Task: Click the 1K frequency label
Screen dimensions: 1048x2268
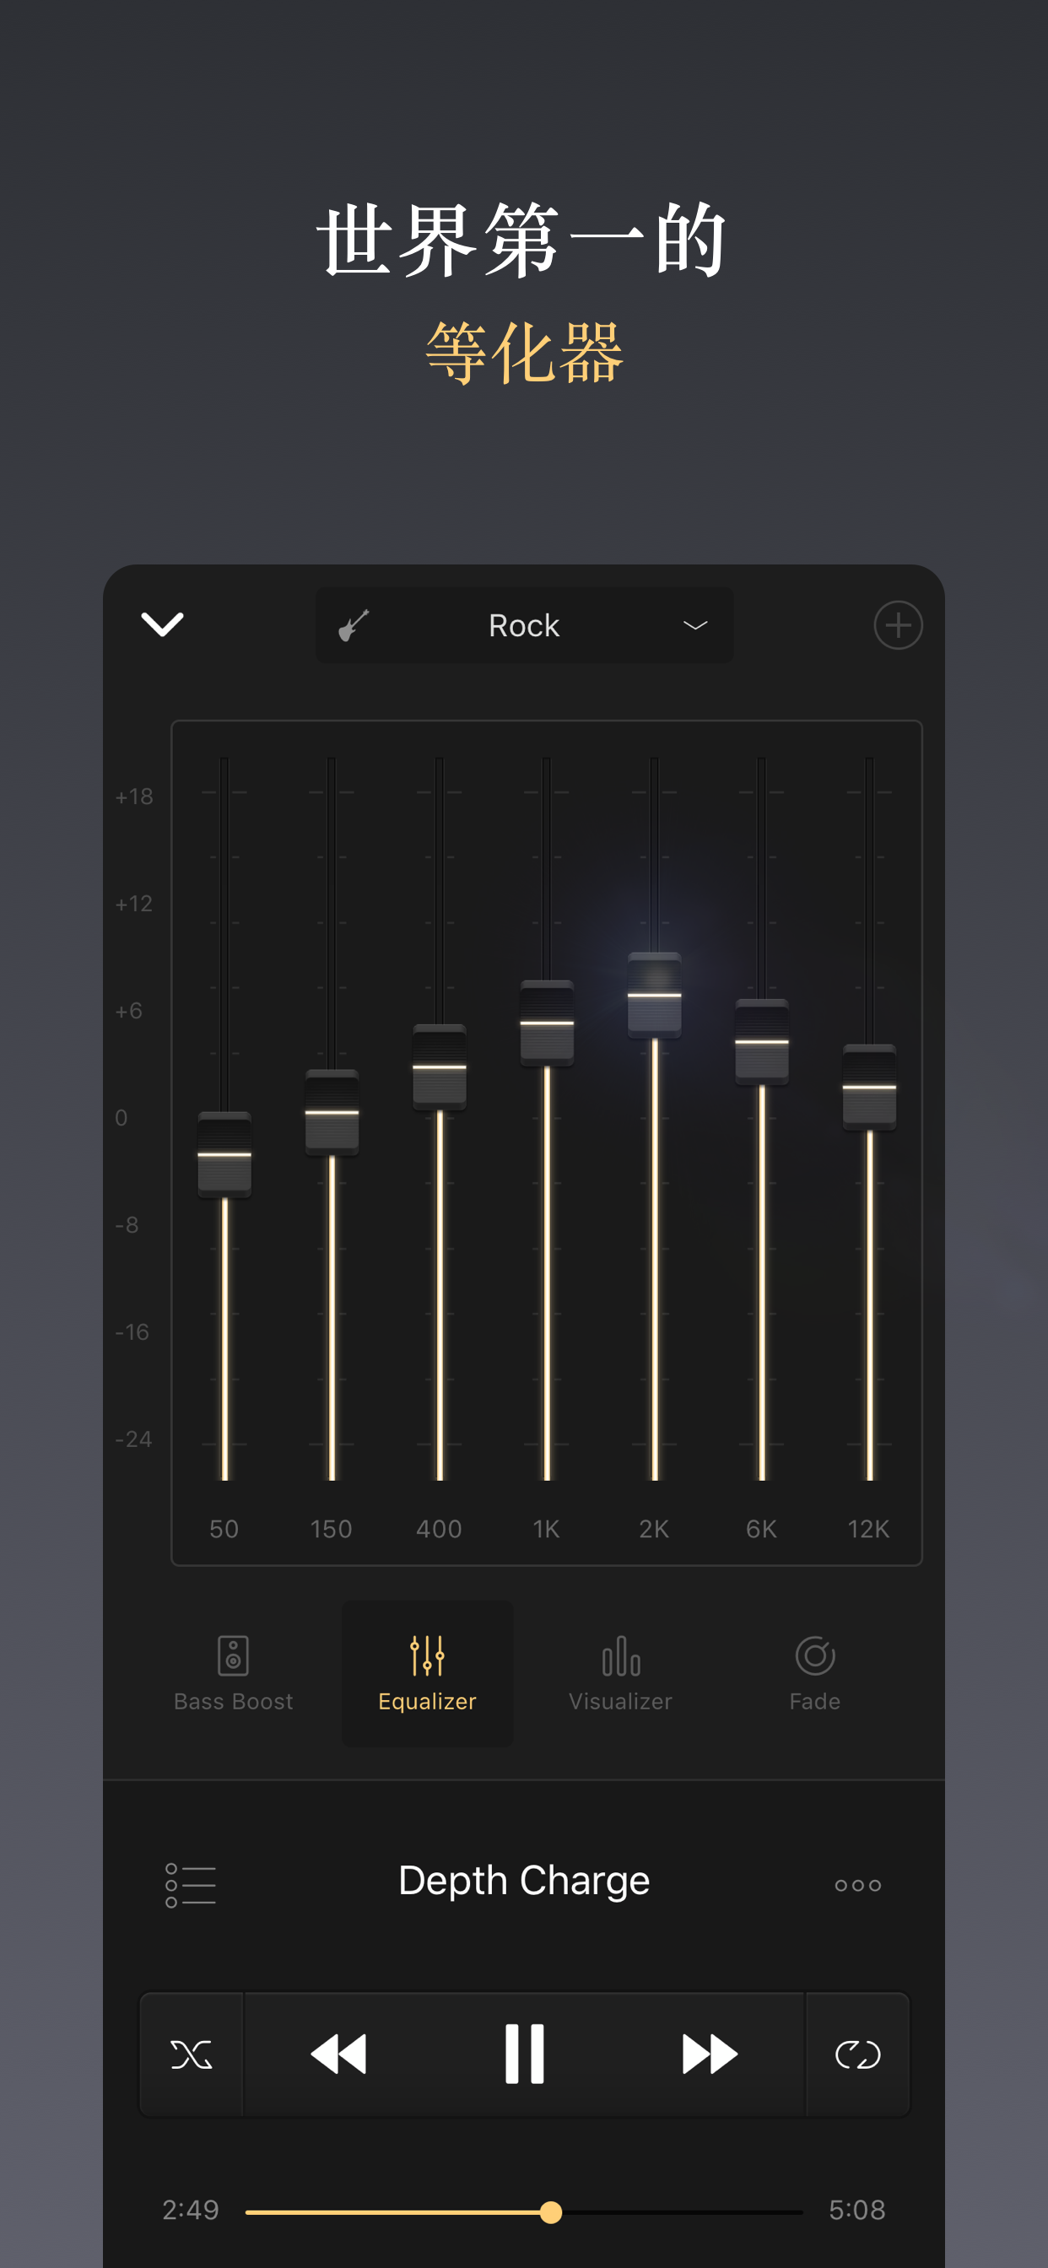Action: 547,1530
